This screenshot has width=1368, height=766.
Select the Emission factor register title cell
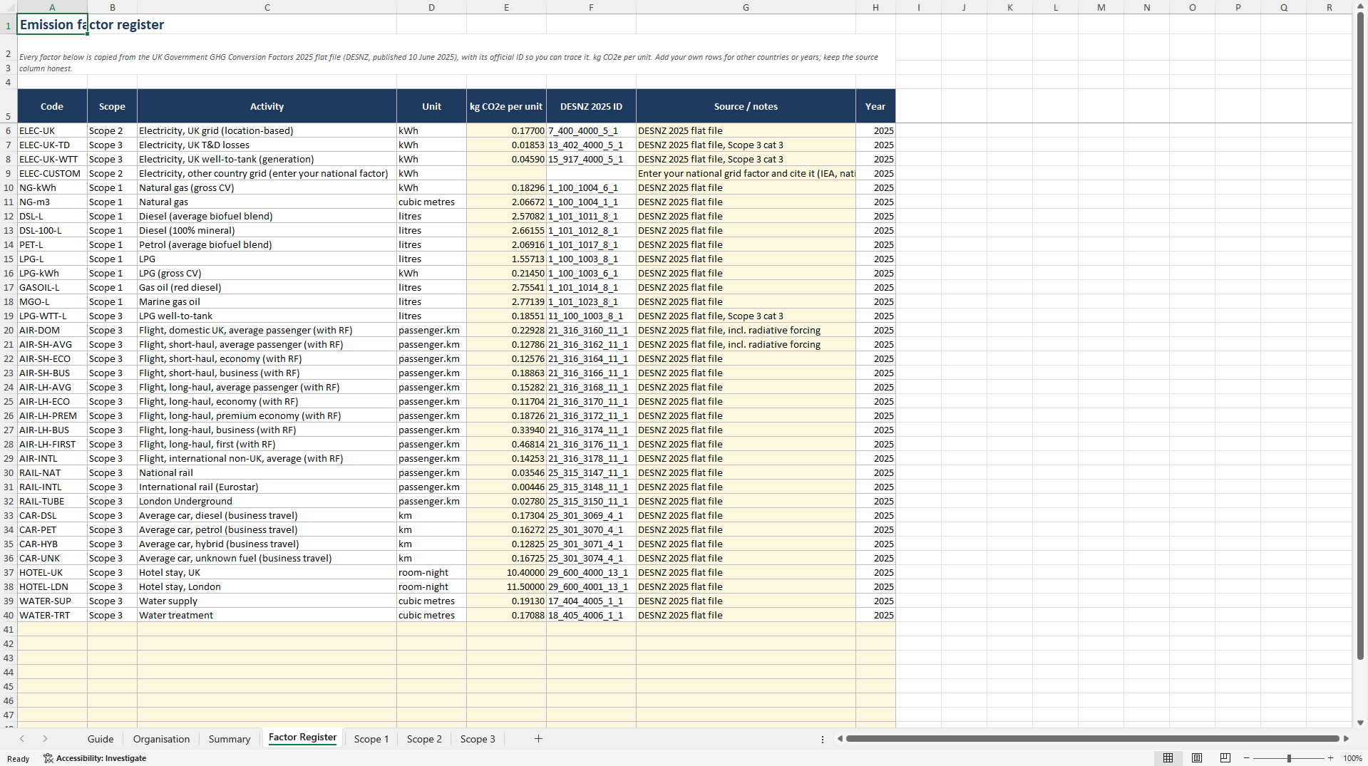point(52,24)
